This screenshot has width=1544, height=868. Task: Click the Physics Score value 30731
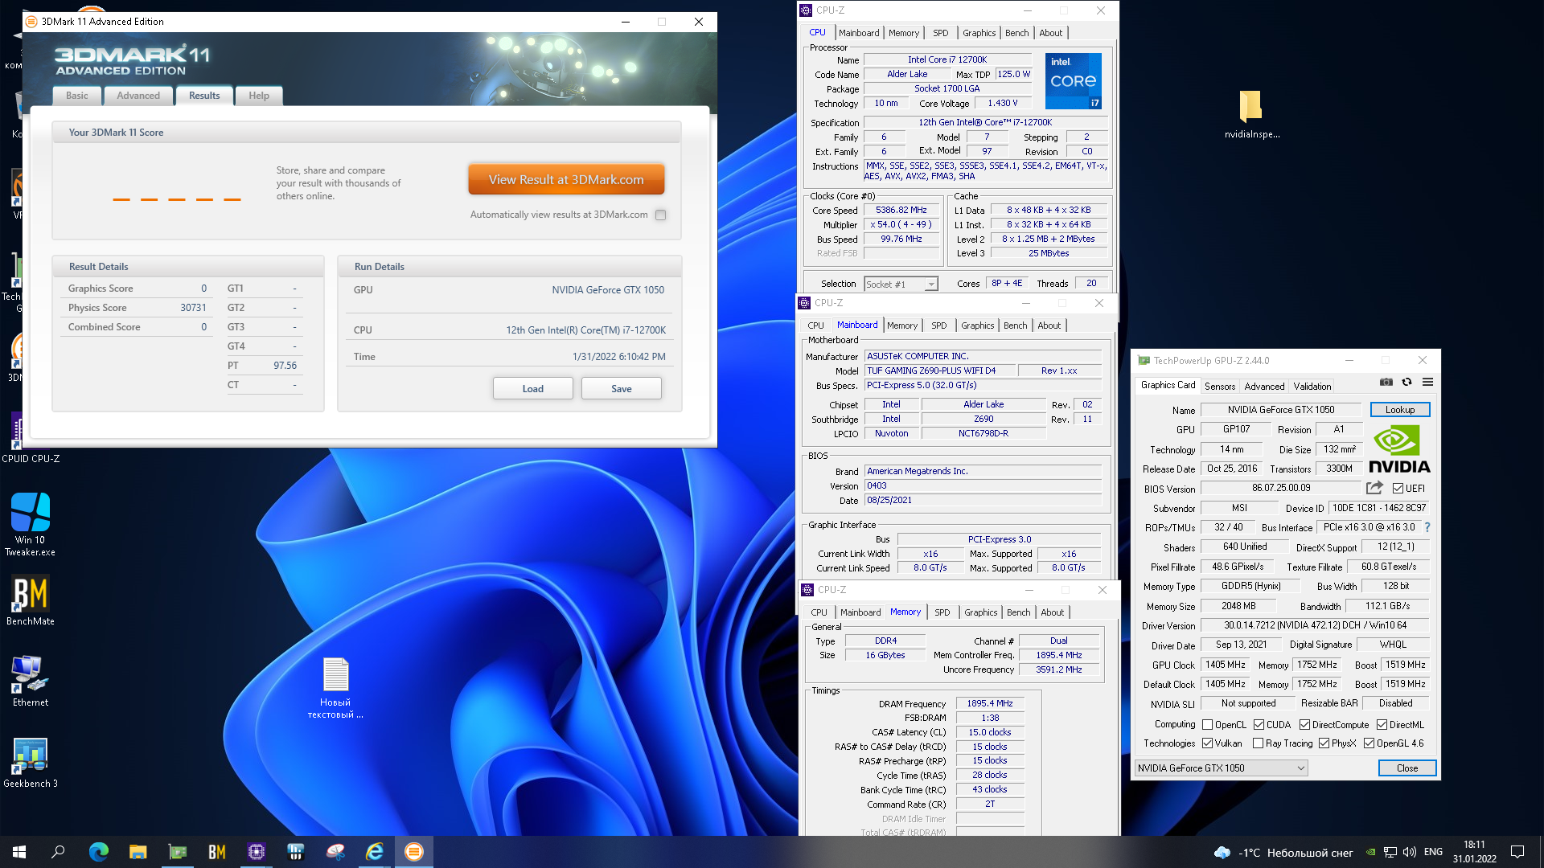193,308
